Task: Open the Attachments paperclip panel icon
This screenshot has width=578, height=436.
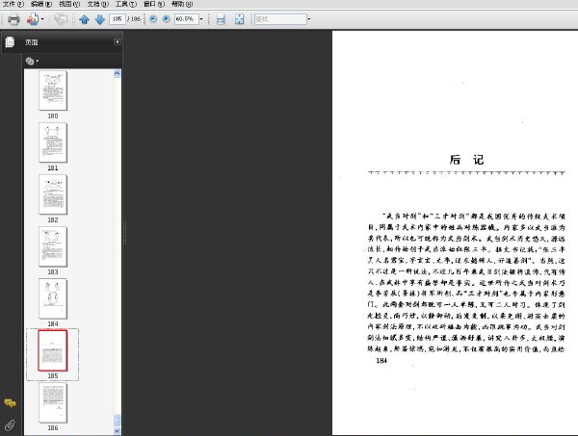Action: pos(10,425)
